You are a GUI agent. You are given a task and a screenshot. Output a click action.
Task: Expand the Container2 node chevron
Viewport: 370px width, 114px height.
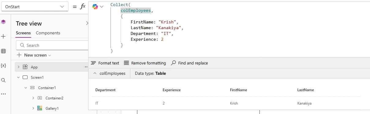coord(33,98)
